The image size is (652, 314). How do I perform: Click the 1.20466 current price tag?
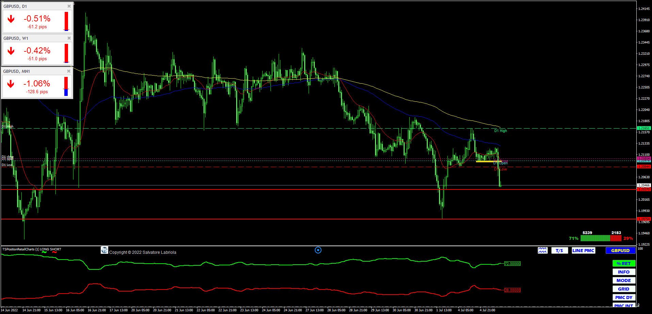tap(644, 185)
